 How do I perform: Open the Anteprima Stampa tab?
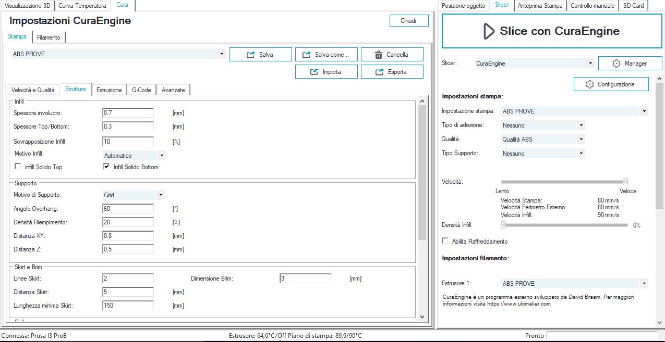540,6
